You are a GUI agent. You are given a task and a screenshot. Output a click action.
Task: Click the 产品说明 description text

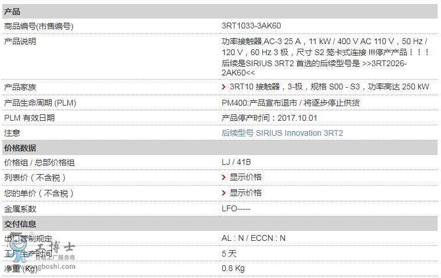pos(324,57)
